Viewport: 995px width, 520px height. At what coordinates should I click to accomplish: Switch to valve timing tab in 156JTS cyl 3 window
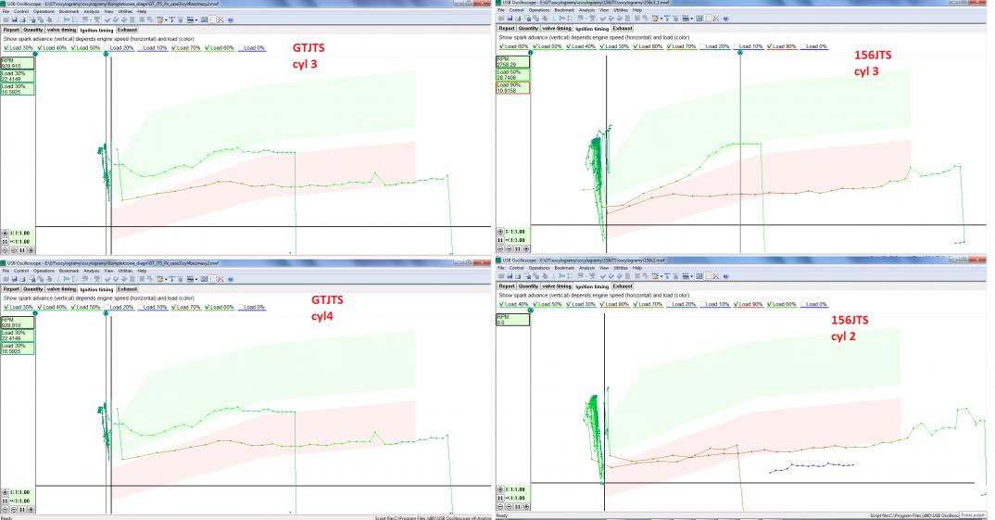[557, 28]
